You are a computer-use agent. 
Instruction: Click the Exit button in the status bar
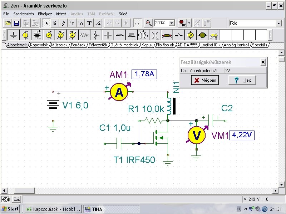tap(16, 199)
